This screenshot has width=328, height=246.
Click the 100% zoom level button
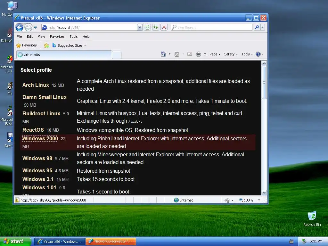click(x=246, y=200)
